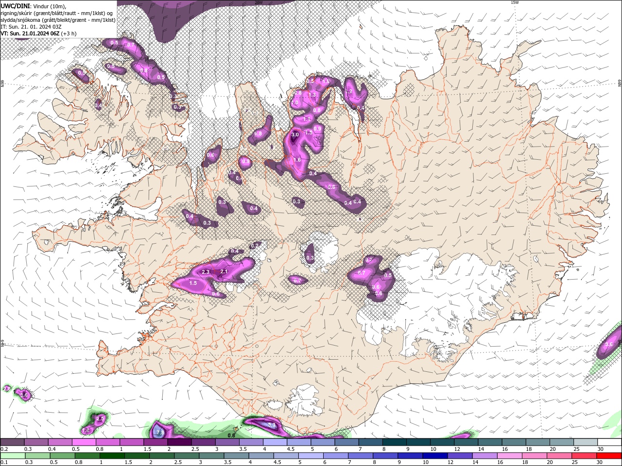Click the 'rigning/skúrir' legend description line
This screenshot has height=466, width=622.
57,13
